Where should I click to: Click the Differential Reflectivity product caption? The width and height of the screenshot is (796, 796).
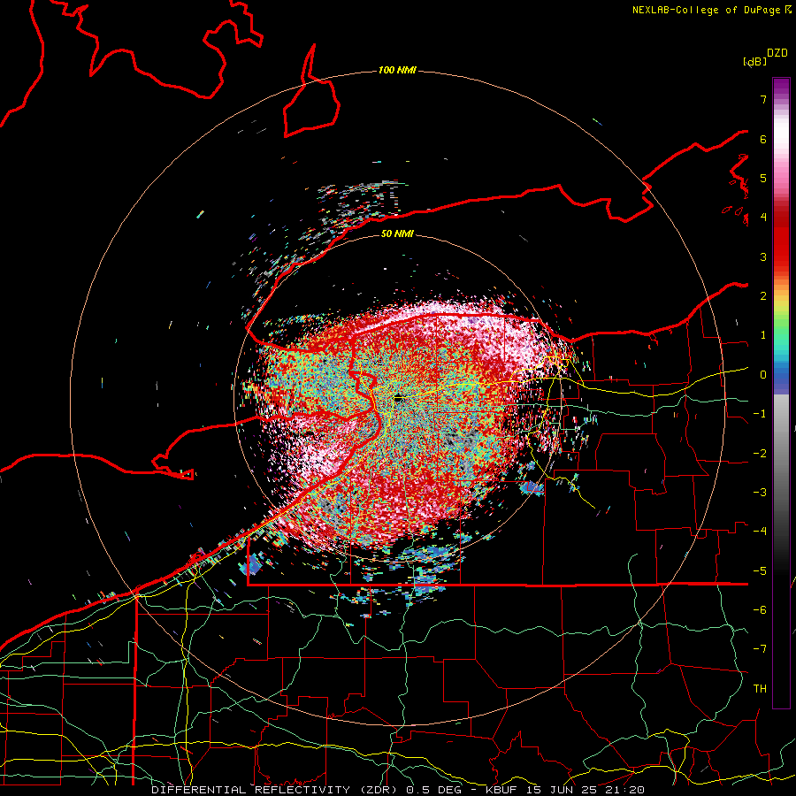(398, 790)
